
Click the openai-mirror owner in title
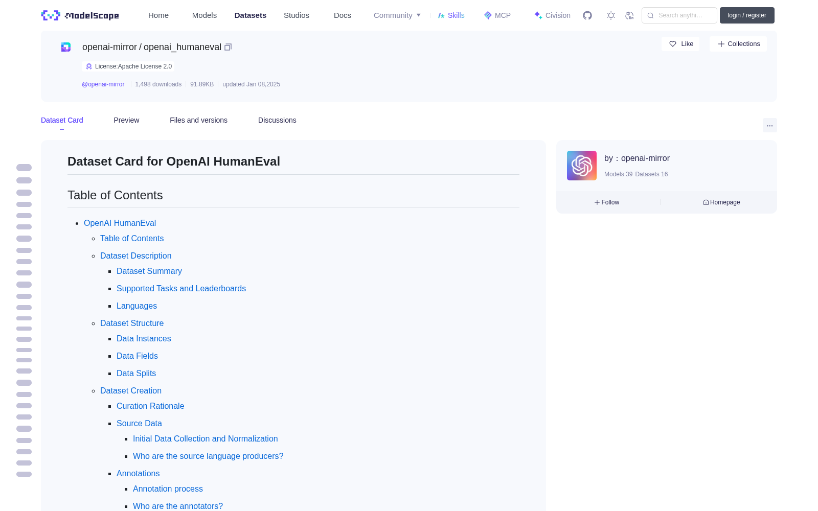[109, 47]
